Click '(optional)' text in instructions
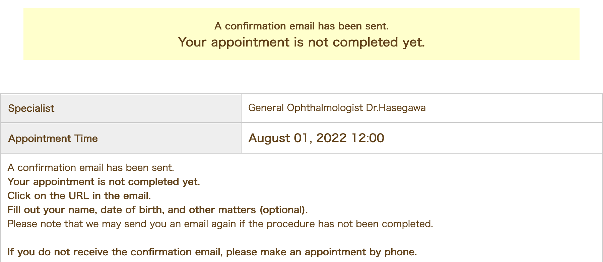The width and height of the screenshot is (603, 262). 283,209
